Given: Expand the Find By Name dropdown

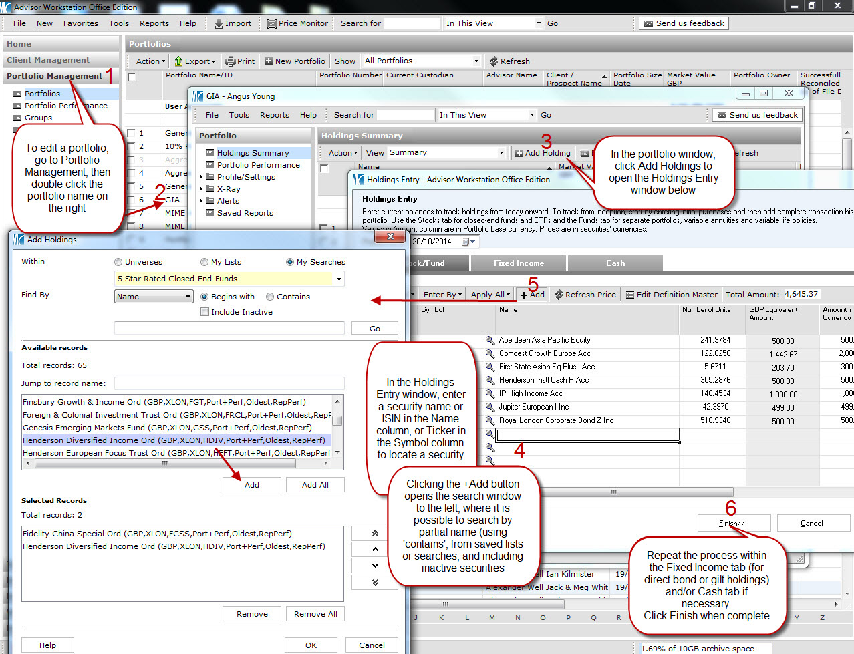Looking at the screenshot, I should coord(188,297).
